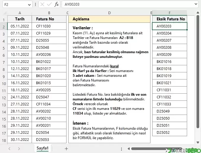Screen dimensions: 201x153
Task: Select the cell containing AY00206
Action: [x=49, y=55]
